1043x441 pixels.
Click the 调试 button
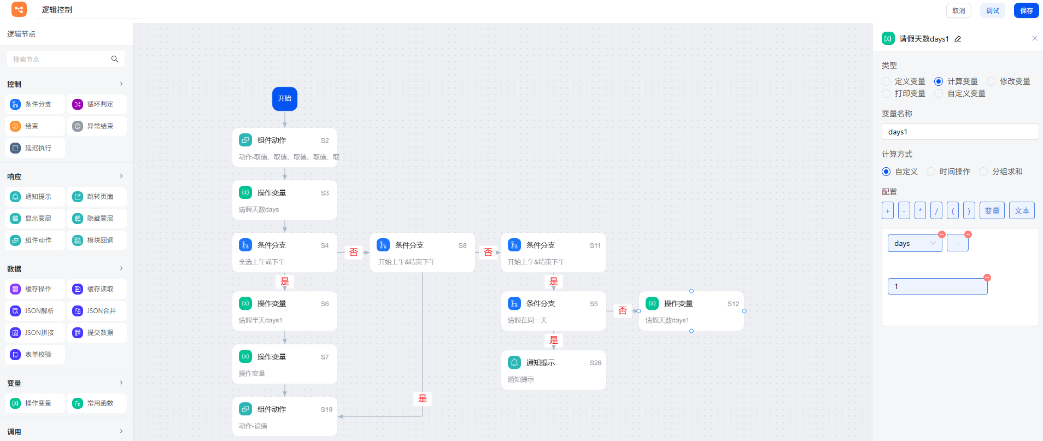click(x=993, y=10)
